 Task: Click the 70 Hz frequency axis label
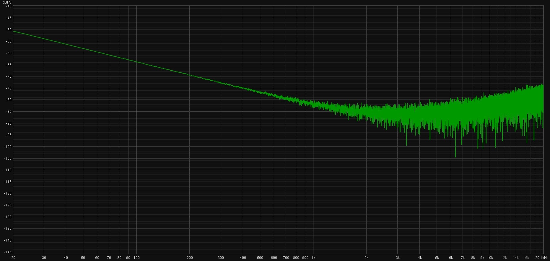109,258
